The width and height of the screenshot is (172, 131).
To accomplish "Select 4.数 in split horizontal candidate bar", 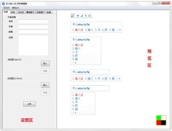I will tap(105, 79).
